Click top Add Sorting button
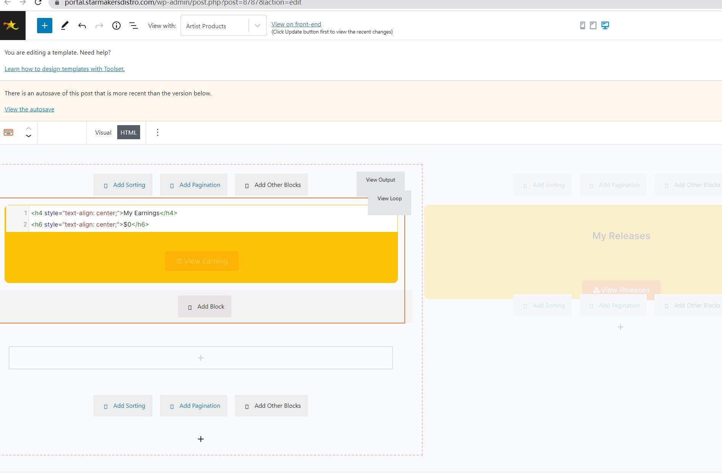This screenshot has height=473, width=722. click(x=123, y=185)
